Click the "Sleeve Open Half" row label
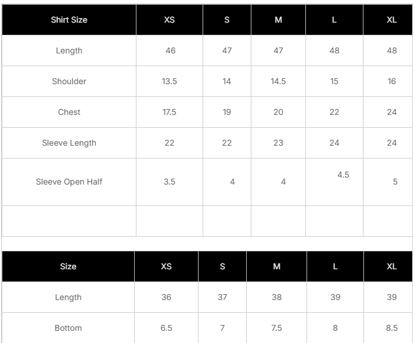The width and height of the screenshot is (418, 343). tap(69, 182)
